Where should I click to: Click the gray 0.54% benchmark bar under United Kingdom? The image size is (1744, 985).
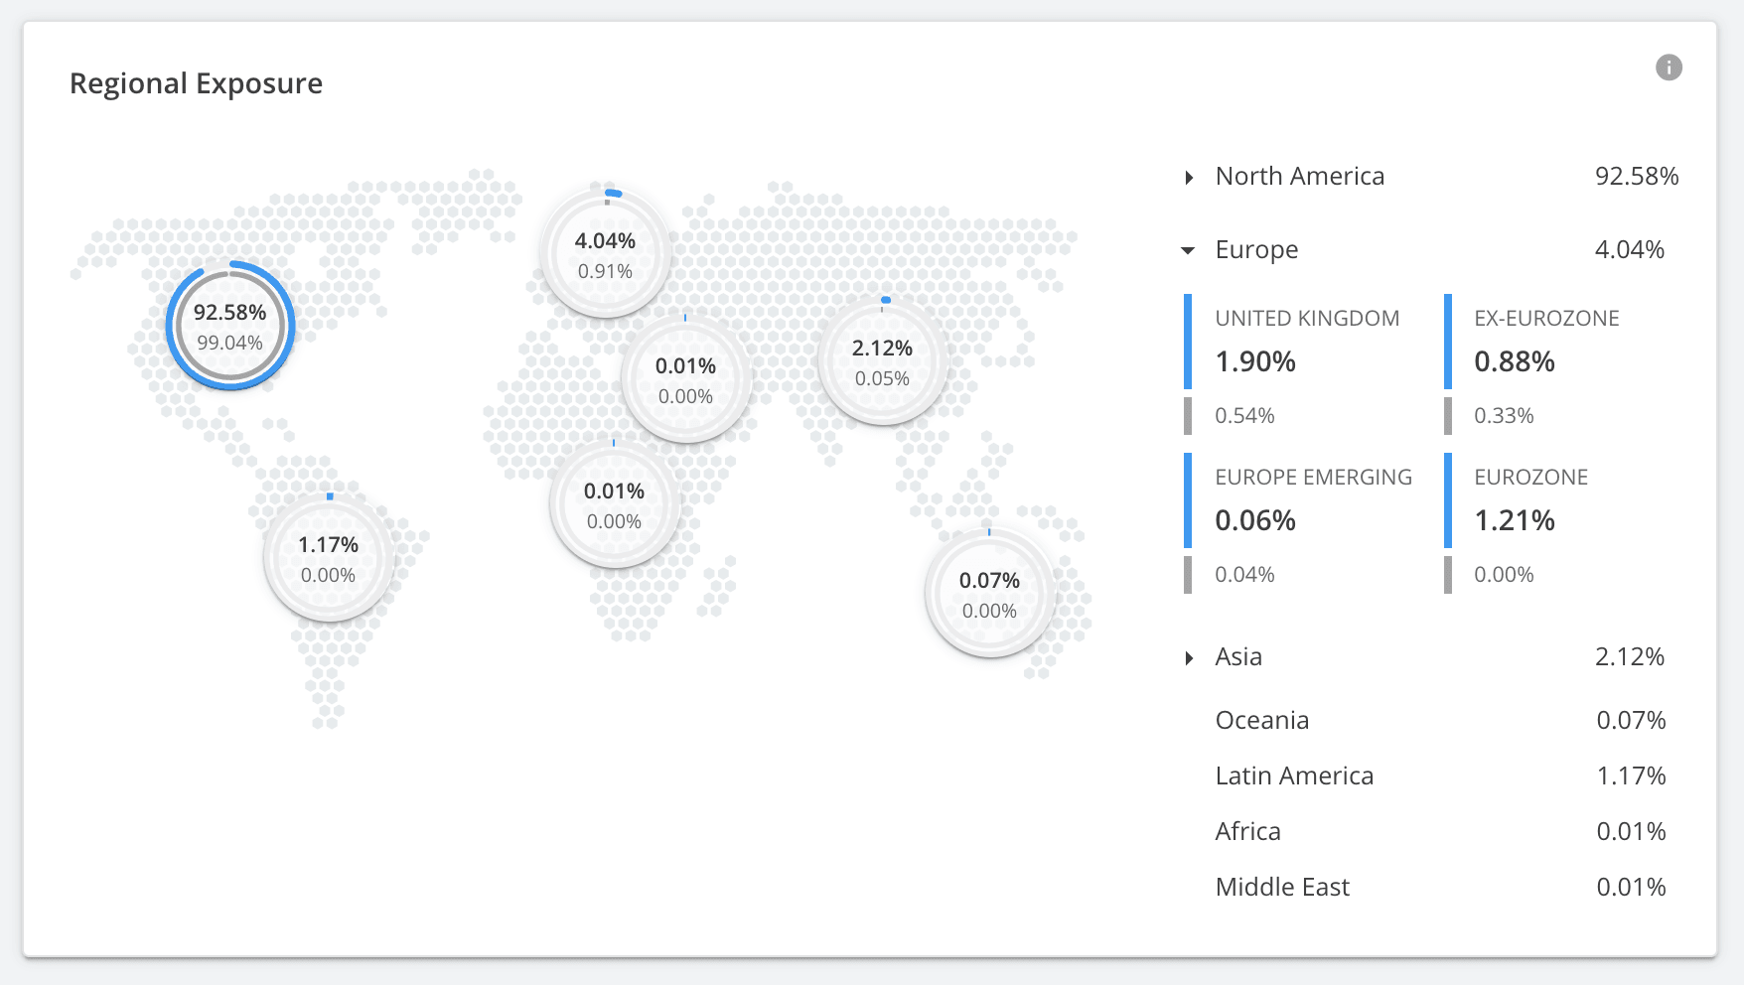click(1190, 415)
